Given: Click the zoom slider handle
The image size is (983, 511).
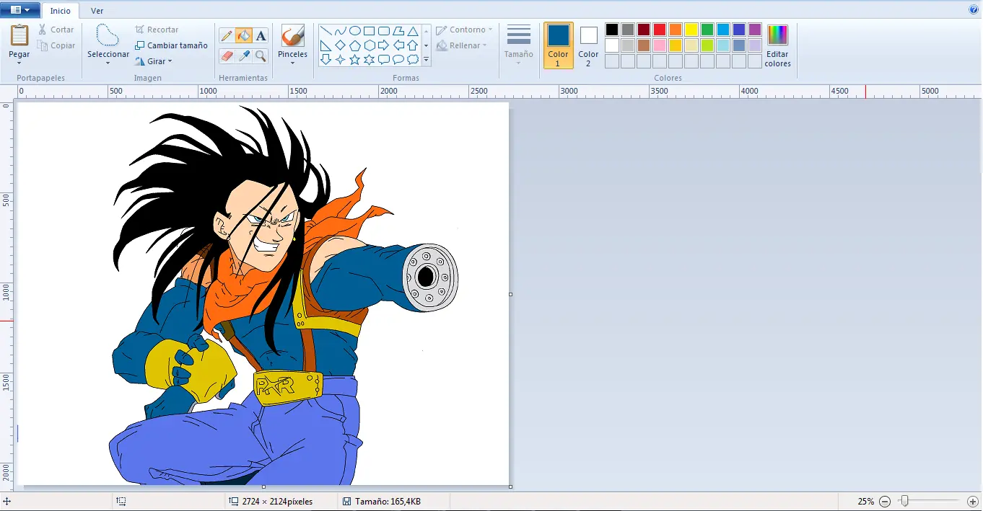Looking at the screenshot, I should pos(904,501).
